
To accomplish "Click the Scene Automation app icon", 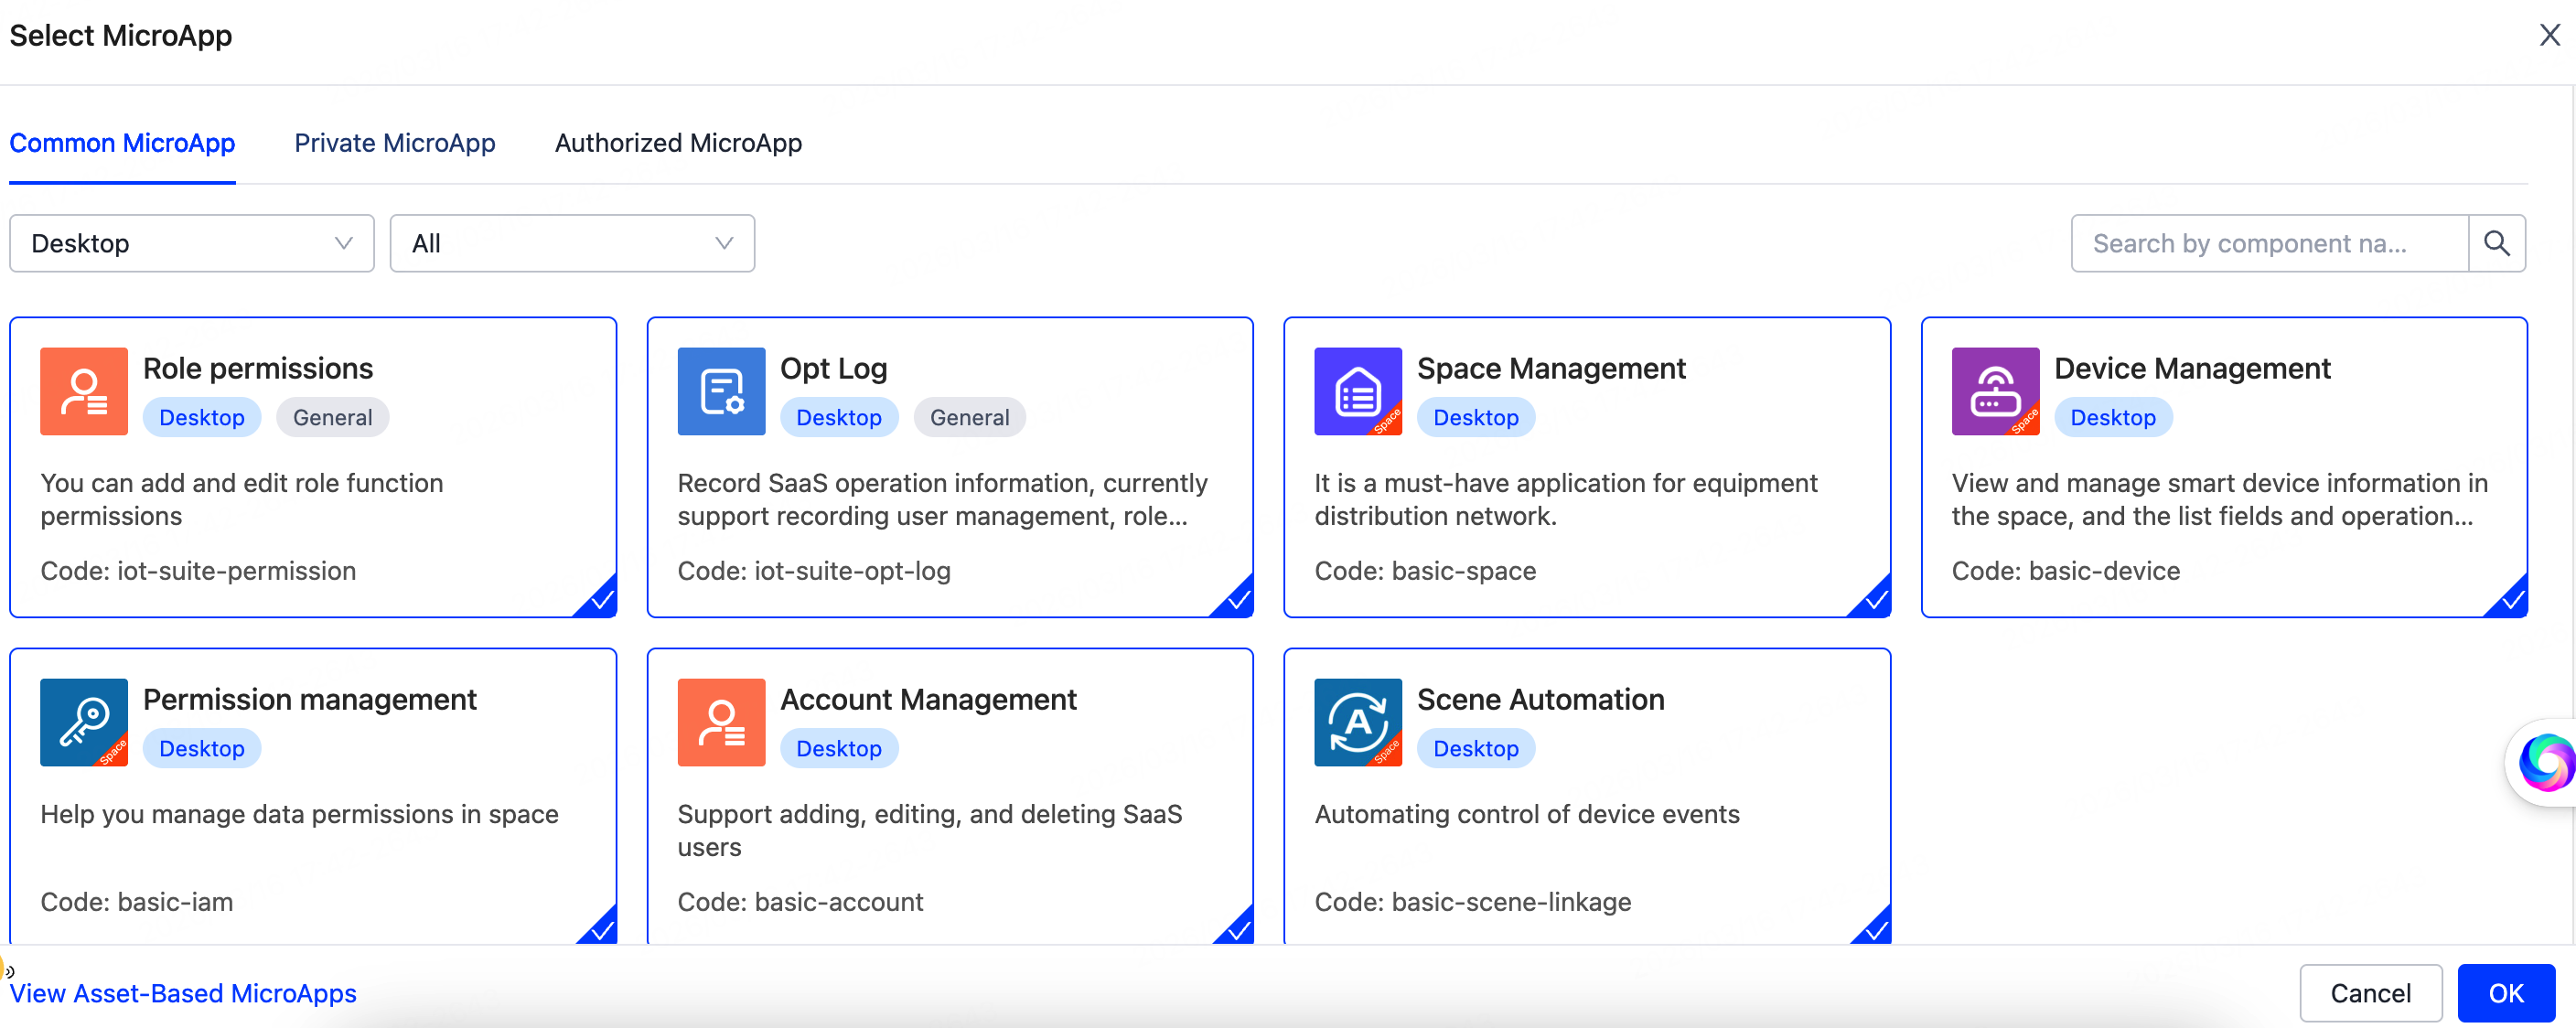I will point(1357,722).
